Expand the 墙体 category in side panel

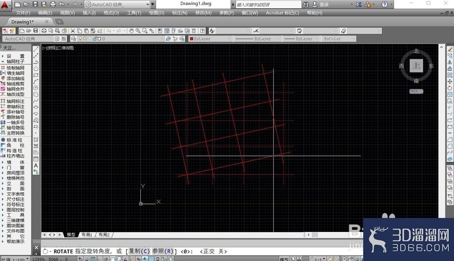click(x=15, y=162)
